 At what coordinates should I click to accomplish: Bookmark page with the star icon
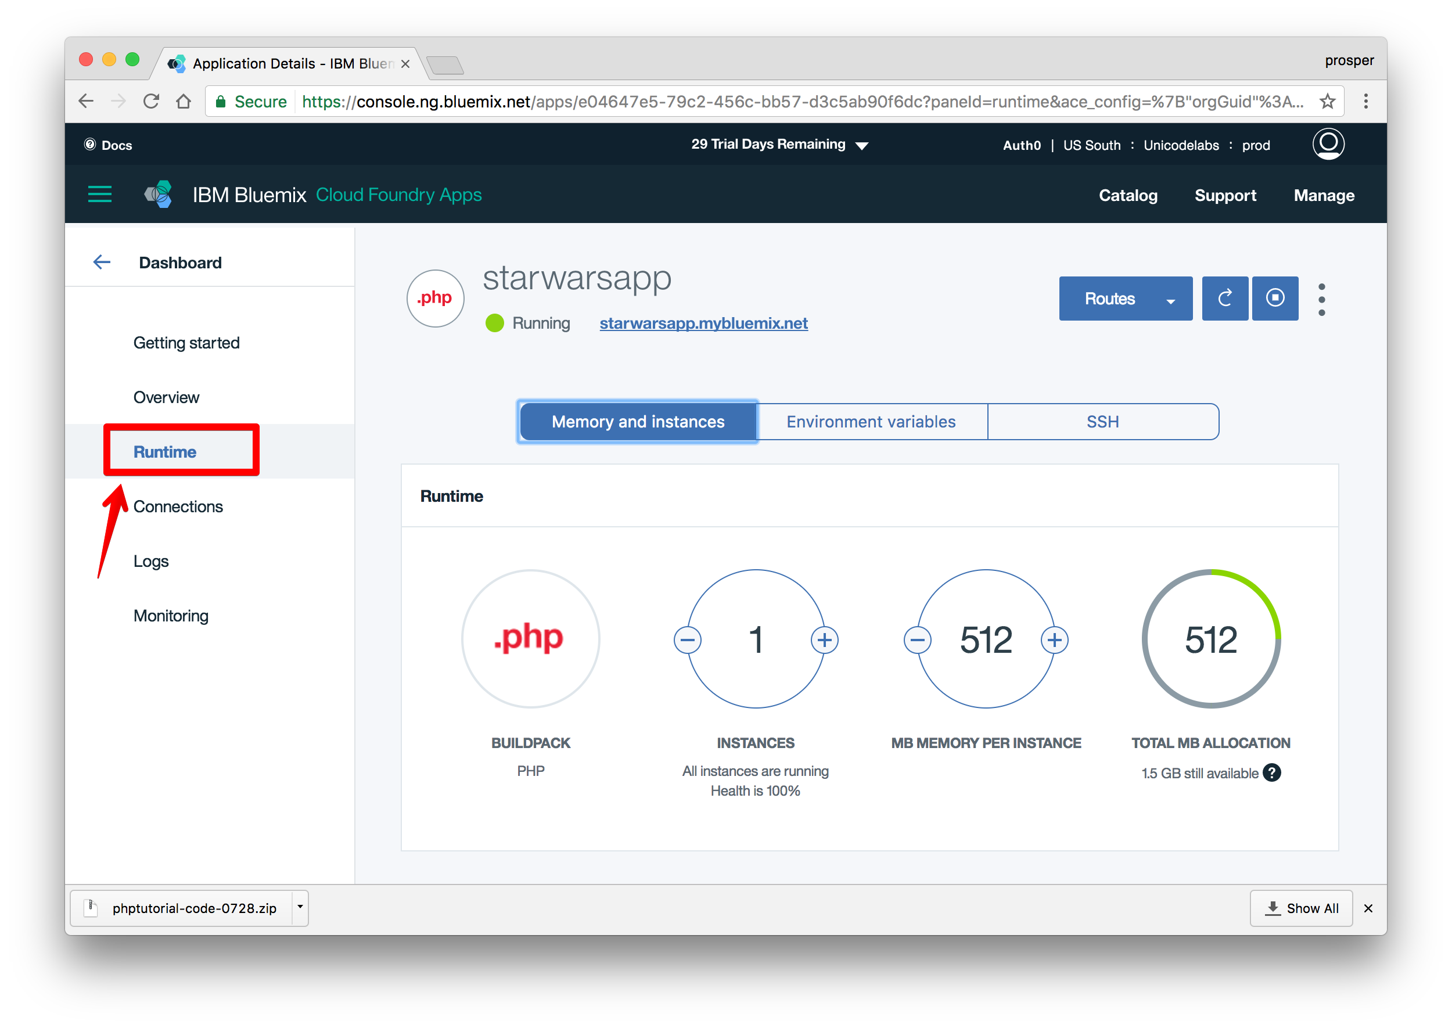[1327, 101]
